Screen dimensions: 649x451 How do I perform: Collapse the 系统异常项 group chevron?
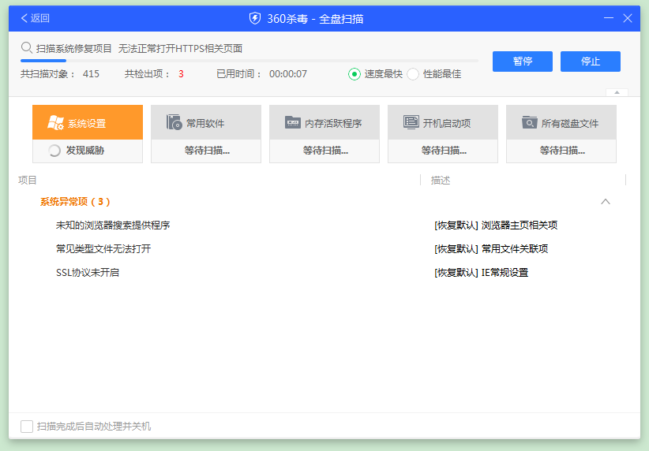coord(606,202)
